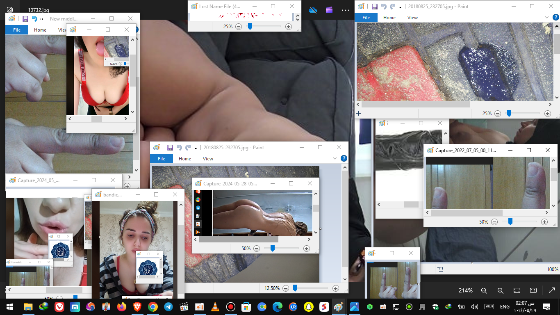Viewport: 560px width, 315px height.
Task: Zoom in using Photos magnifier plus icon
Action: pos(500,290)
